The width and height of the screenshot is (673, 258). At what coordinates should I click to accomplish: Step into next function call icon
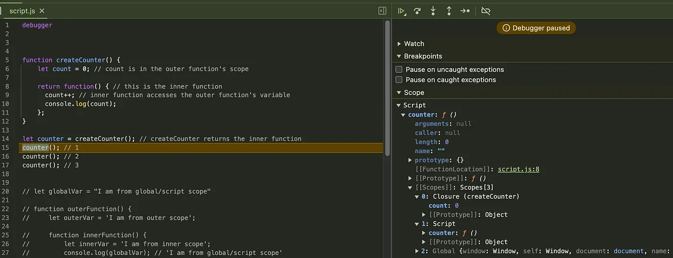point(433,11)
